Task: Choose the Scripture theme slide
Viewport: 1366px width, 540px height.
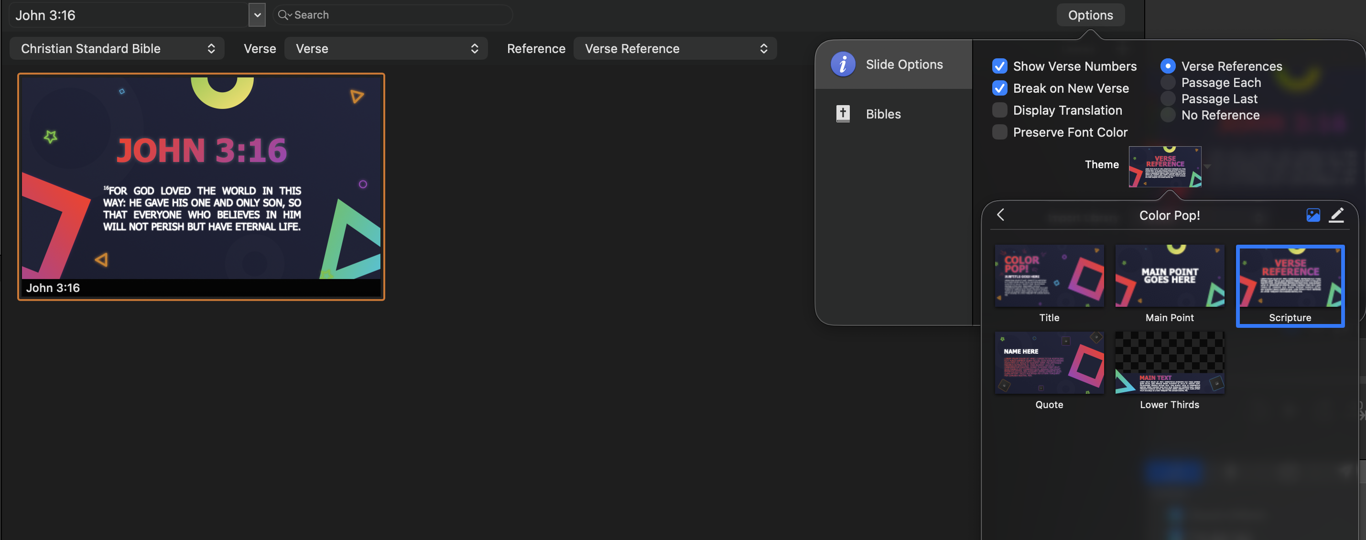Action: coord(1290,286)
